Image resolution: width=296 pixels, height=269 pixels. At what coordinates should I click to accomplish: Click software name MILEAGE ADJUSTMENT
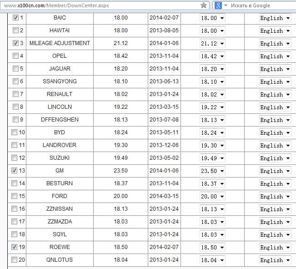click(x=60, y=43)
